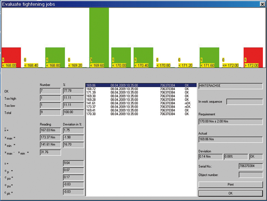Click the HINTERACHSE name field
Screen dimensions: 267x201
coord(230,86)
